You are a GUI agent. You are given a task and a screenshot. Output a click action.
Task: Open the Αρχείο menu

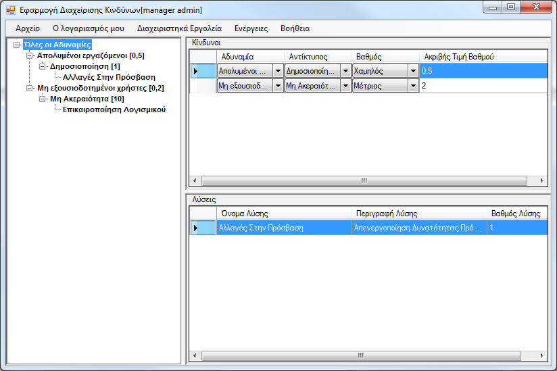click(28, 28)
